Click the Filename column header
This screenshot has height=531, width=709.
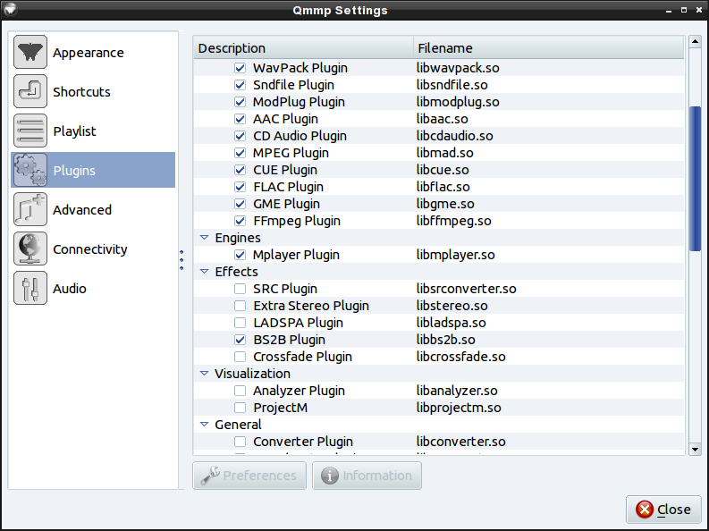pyautogui.click(x=548, y=48)
